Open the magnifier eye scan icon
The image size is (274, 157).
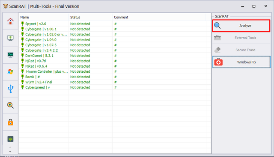[10, 105]
